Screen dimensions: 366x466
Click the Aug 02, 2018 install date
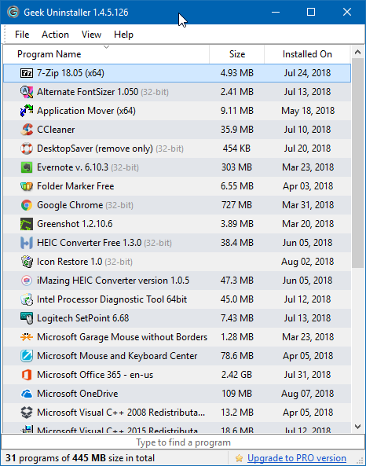[307, 262]
